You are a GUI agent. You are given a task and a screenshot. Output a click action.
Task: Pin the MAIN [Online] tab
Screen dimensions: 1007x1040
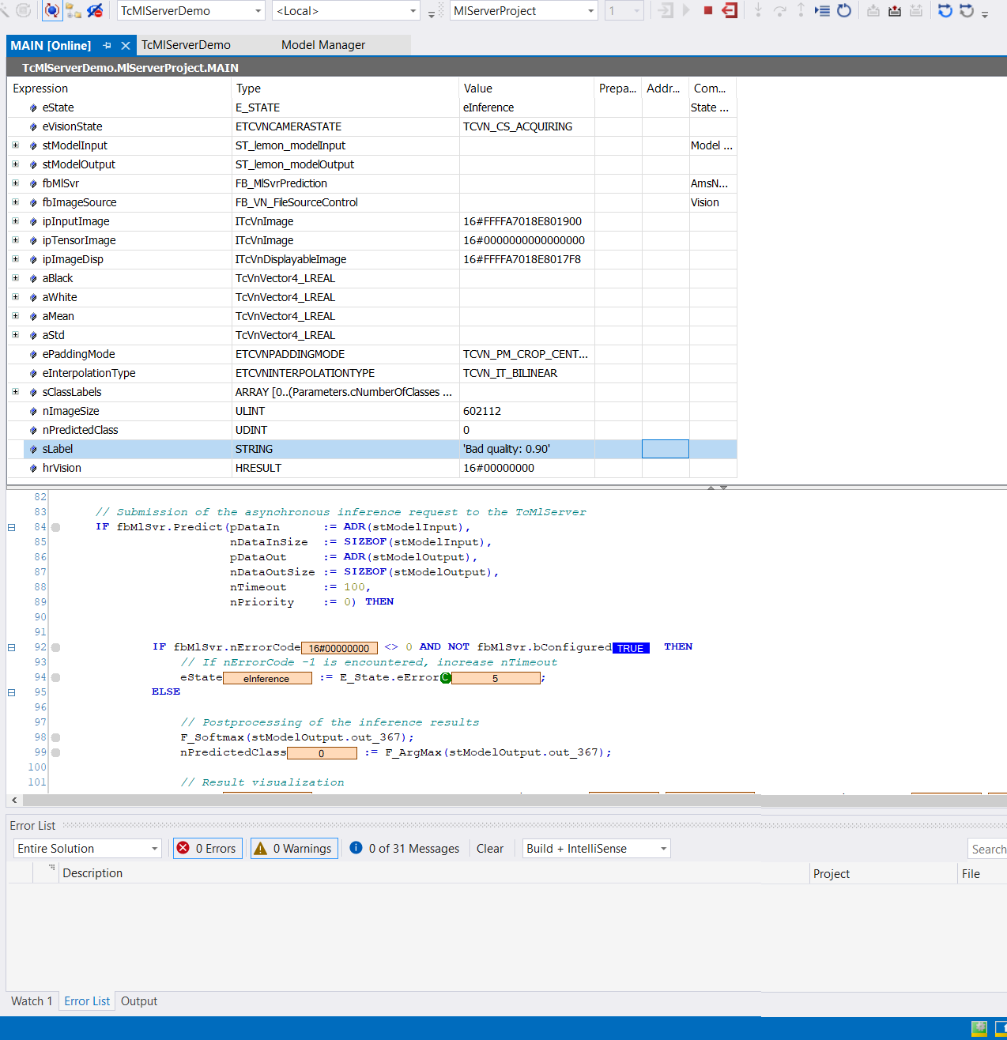click(x=107, y=46)
